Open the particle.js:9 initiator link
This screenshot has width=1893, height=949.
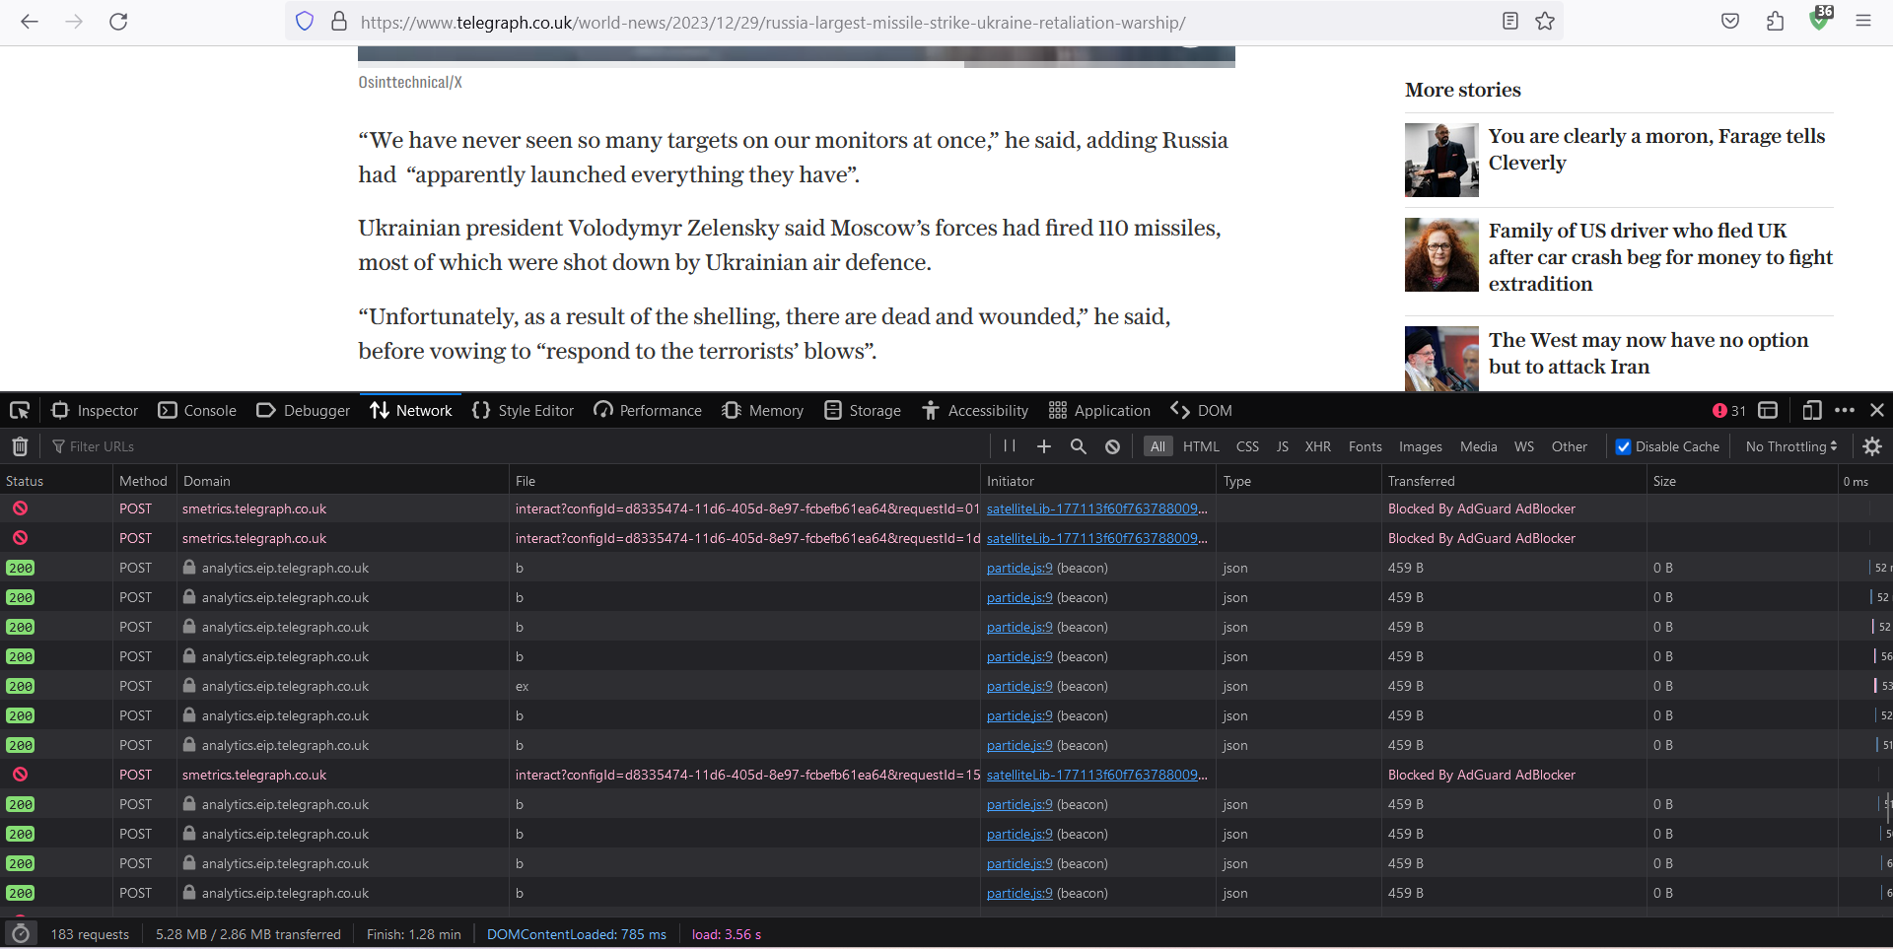tap(1017, 568)
